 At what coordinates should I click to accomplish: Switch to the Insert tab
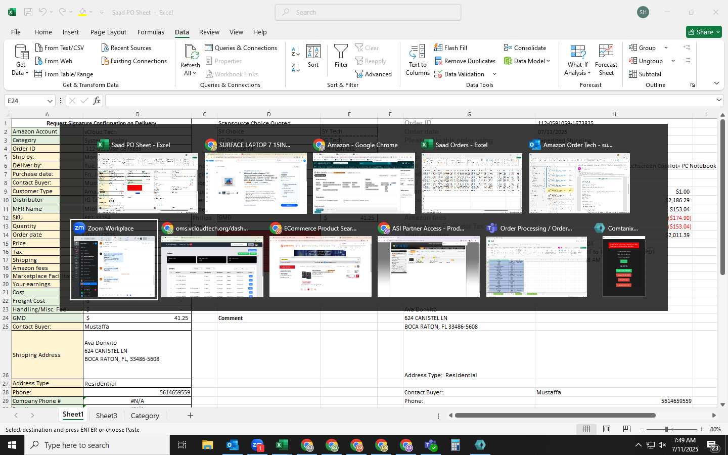click(x=71, y=32)
